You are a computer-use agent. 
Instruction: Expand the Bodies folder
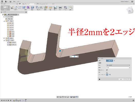[4, 38]
